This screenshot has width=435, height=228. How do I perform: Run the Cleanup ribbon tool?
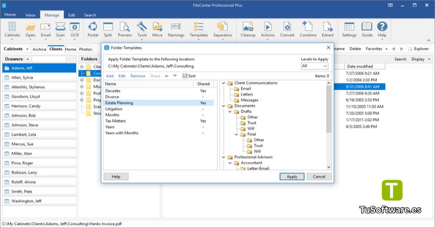pyautogui.click(x=248, y=30)
